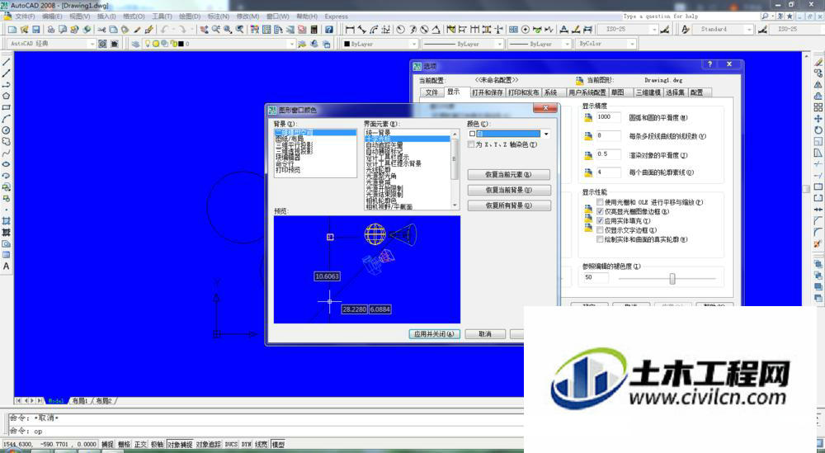Switch to 打开和保存 tab in options dialog
The image size is (825, 453).
point(488,92)
